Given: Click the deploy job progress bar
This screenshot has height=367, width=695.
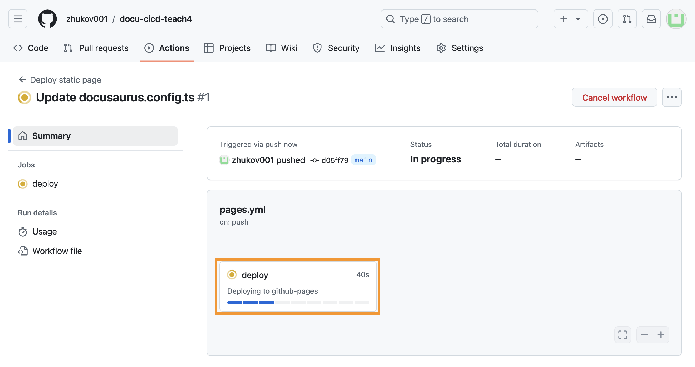Looking at the screenshot, I should click(298, 303).
